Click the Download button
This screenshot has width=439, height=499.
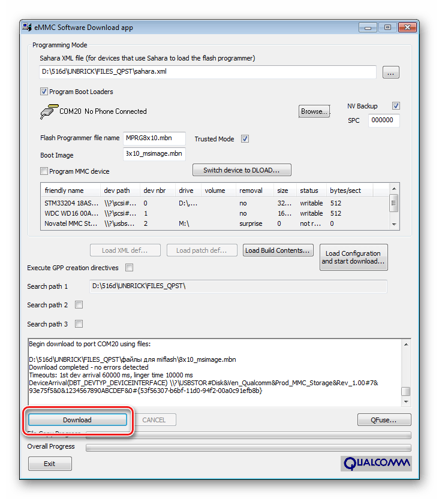pyautogui.click(x=77, y=420)
